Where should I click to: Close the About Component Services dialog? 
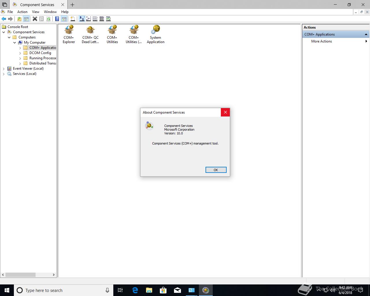(225, 112)
